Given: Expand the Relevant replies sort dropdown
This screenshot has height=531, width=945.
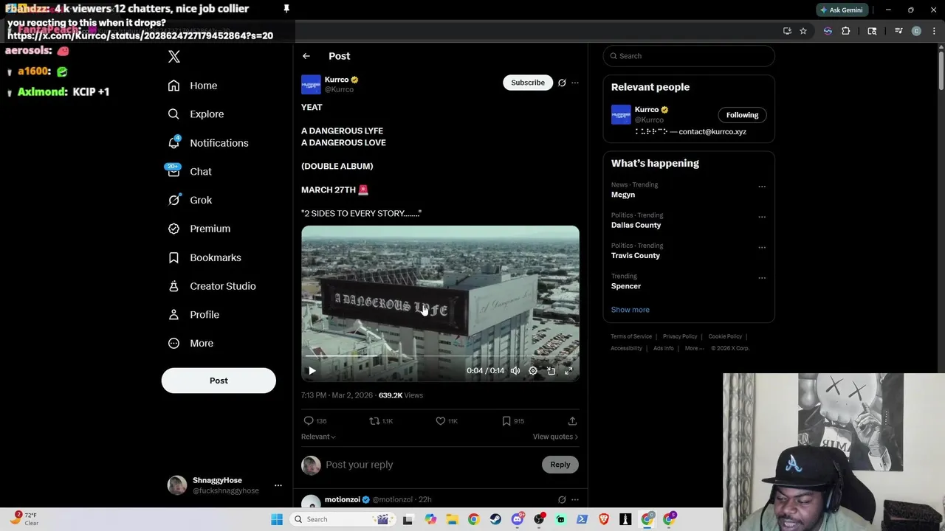Looking at the screenshot, I should pos(318,437).
